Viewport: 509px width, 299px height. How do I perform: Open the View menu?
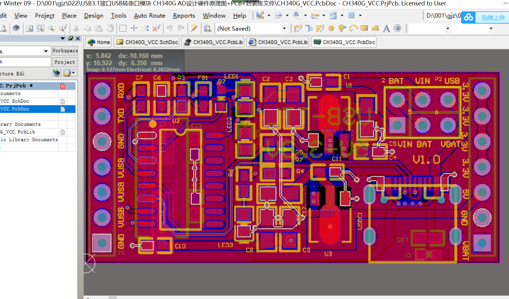tap(21, 15)
